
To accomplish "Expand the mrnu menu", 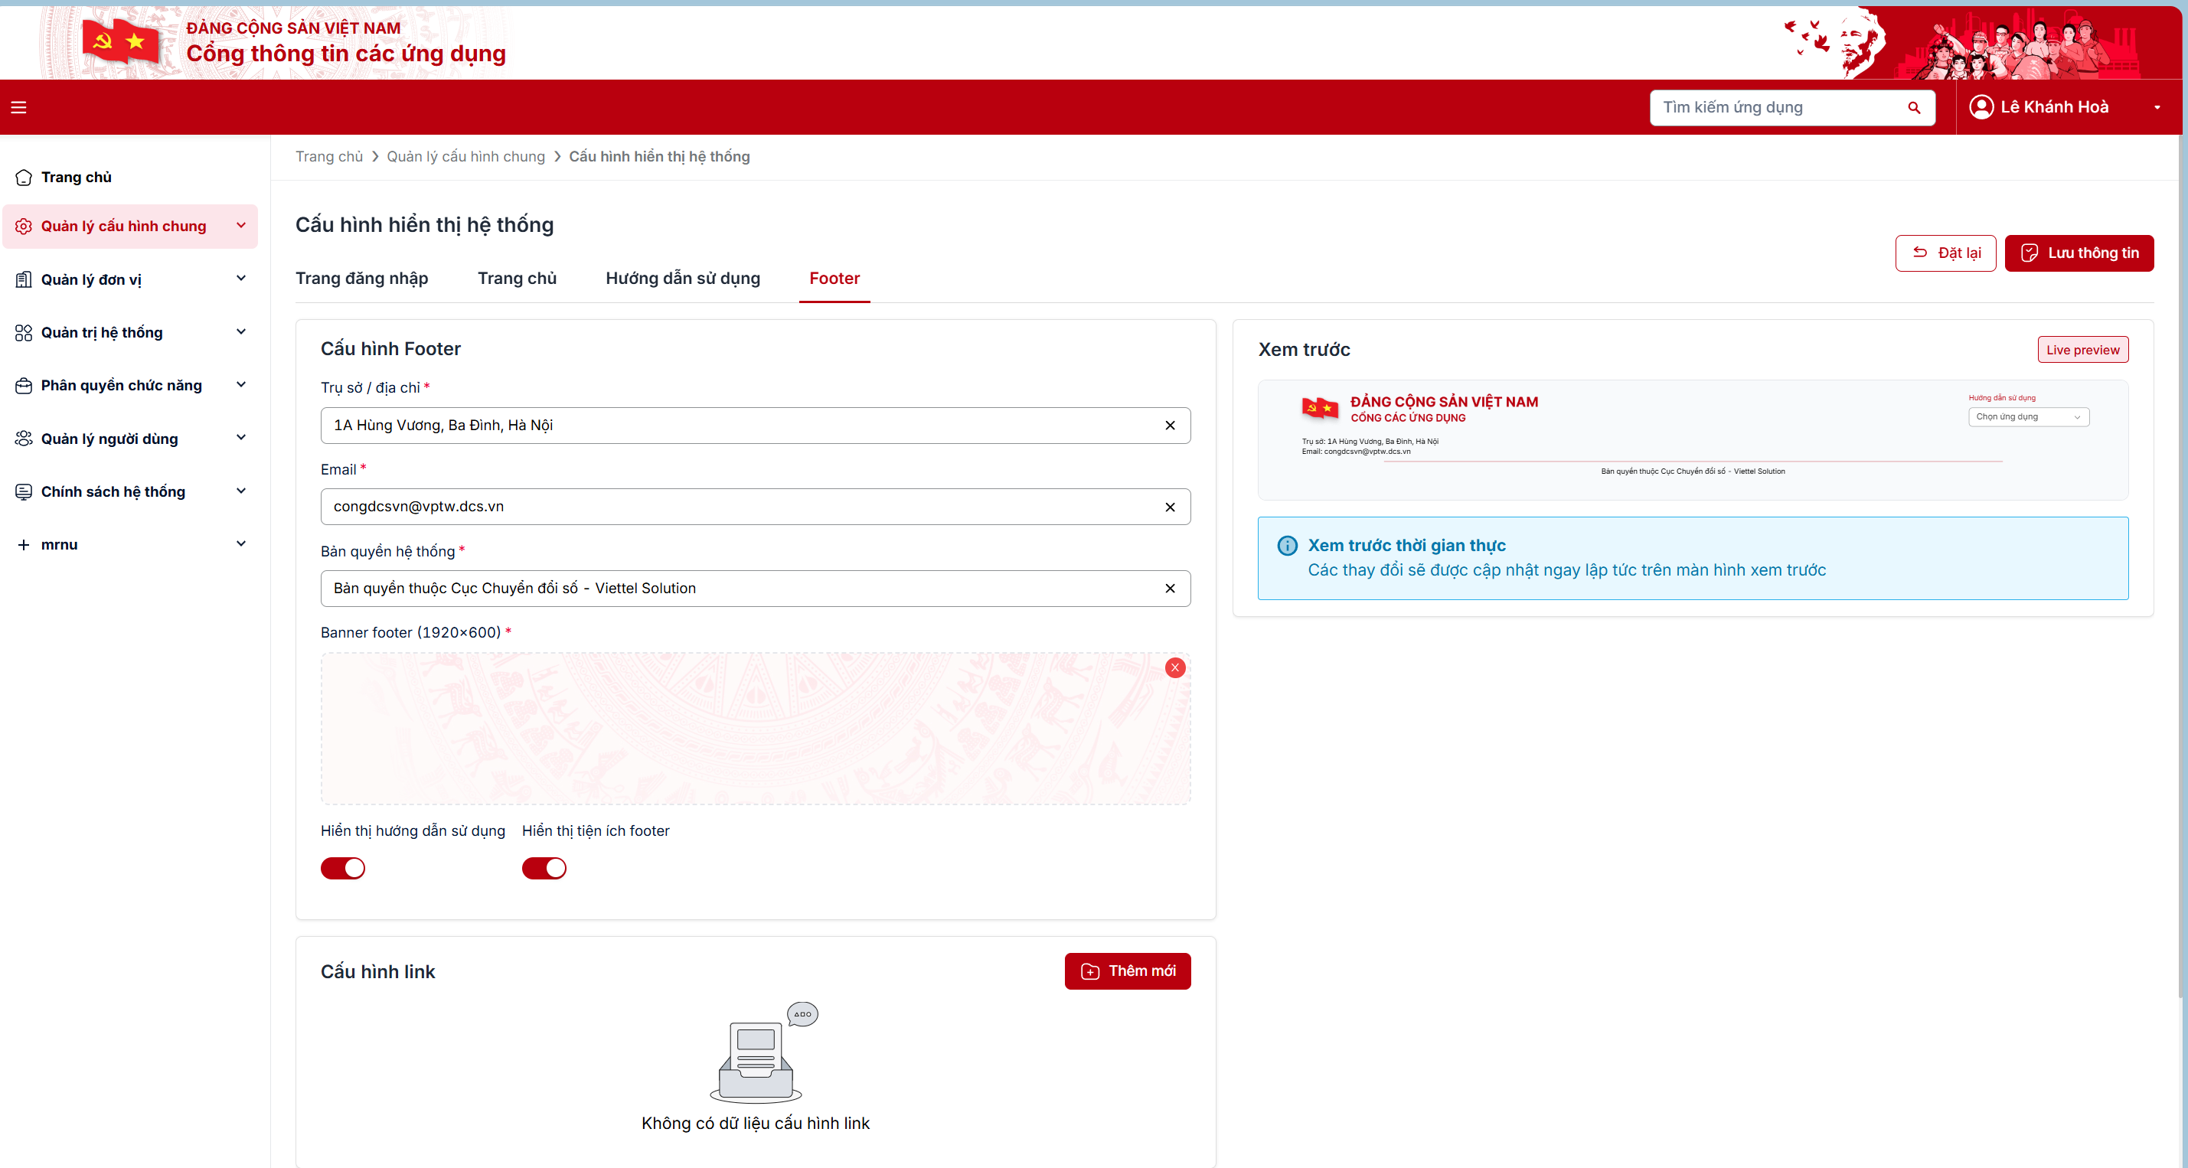I will 241,543.
